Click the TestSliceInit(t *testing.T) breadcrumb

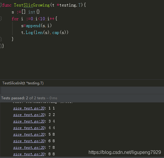pyautogui.click(x=23, y=83)
